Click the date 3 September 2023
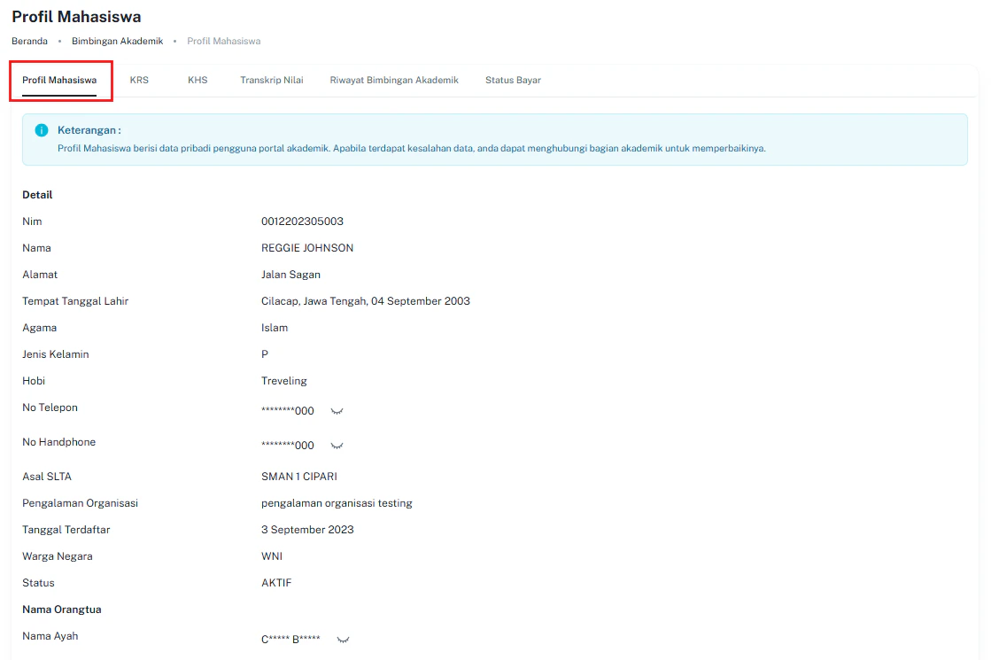The height and width of the screenshot is (660, 991). (x=307, y=529)
